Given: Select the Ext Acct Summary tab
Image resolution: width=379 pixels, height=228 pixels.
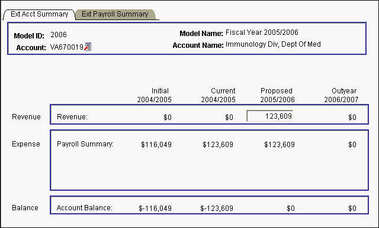Looking at the screenshot, I should point(40,14).
